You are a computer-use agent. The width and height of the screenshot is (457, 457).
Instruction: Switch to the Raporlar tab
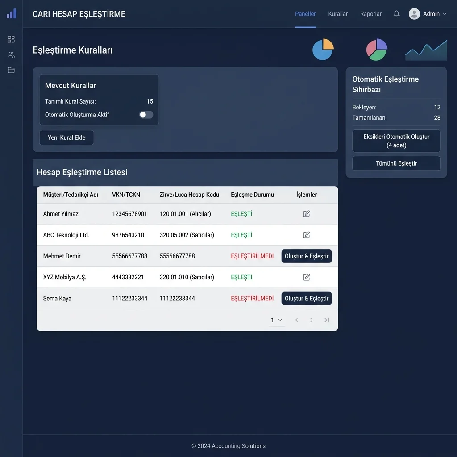(371, 14)
